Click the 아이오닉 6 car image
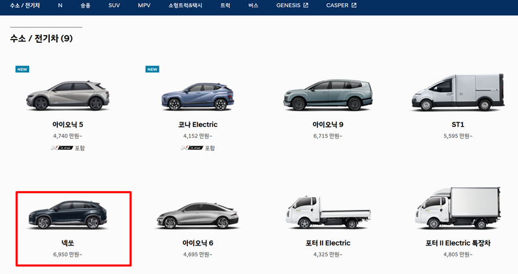Image resolution: width=518 pixels, height=274 pixels. (197, 216)
